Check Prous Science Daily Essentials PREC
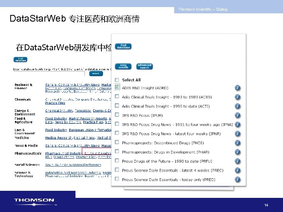This screenshot has width=283, height=212. [x=117, y=170]
